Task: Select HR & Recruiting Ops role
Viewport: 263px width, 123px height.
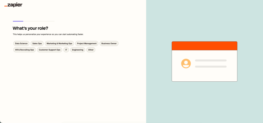Action: click(x=24, y=50)
